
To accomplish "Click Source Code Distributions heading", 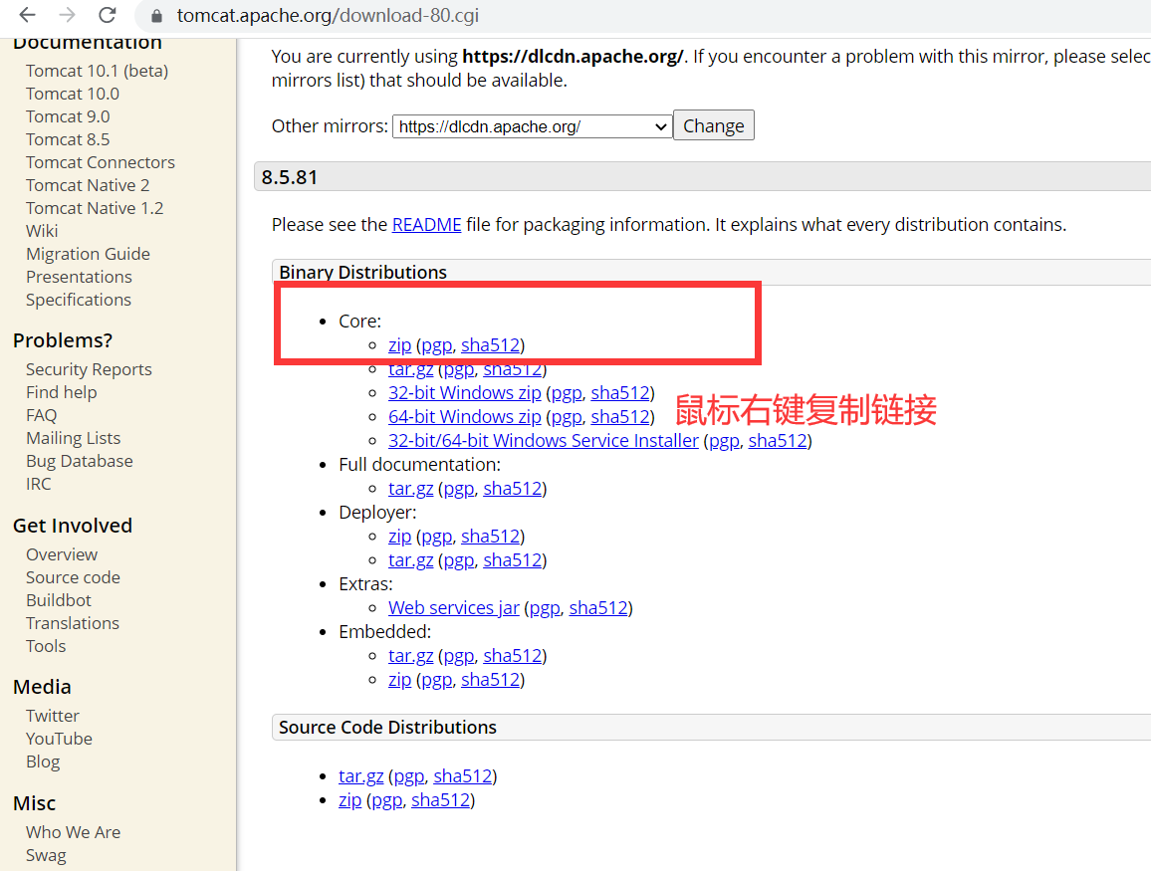I will tap(387, 728).
